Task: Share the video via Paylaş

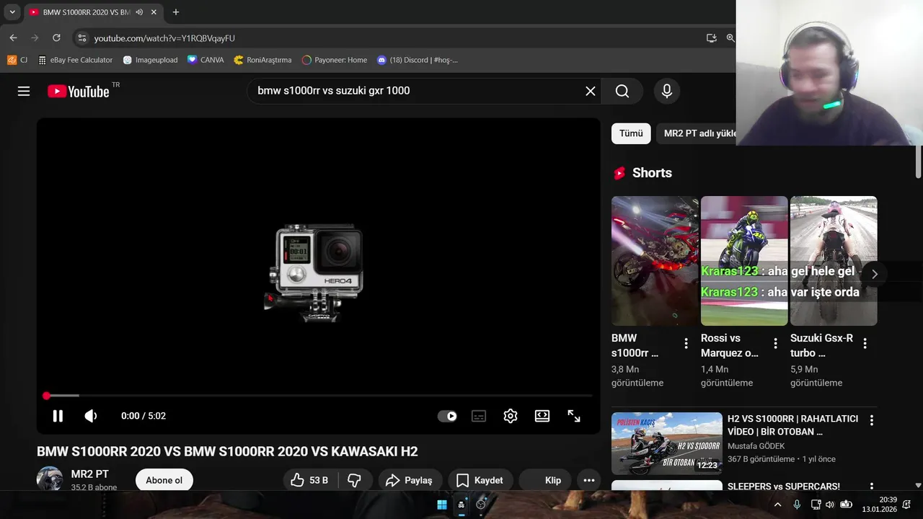Action: tap(409, 480)
